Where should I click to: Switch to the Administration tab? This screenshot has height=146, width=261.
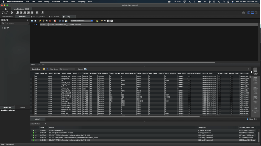point(7,17)
